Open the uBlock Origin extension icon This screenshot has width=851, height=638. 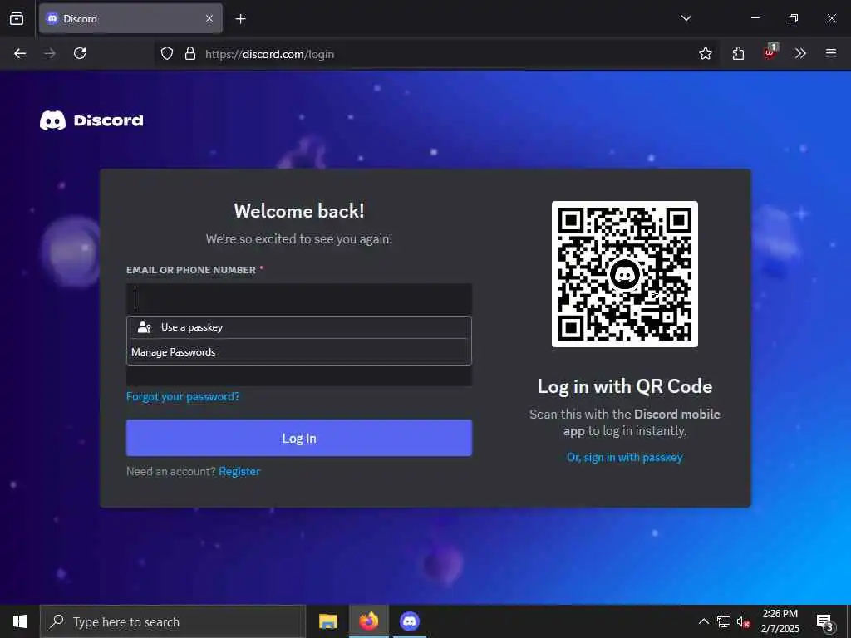pos(770,52)
